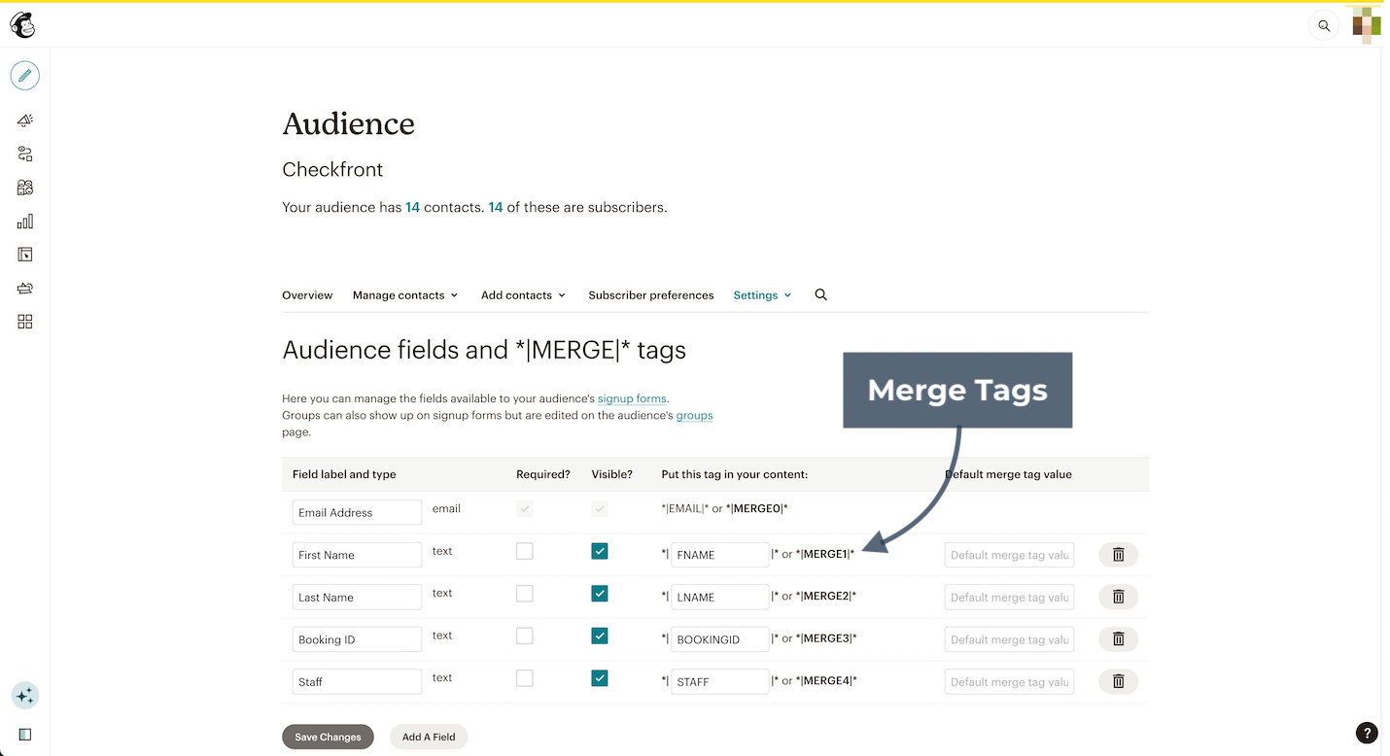Open the groups link
Image resolution: width=1390 pixels, height=756 pixels.
point(694,415)
